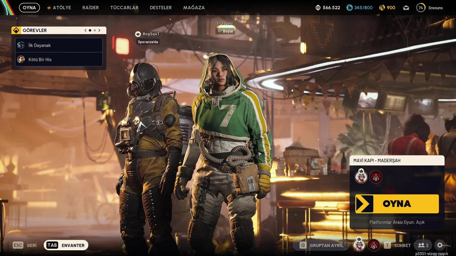Open the Kötü Bir His quest
Image resolution: width=456 pixels, height=256 pixels.
[59, 59]
